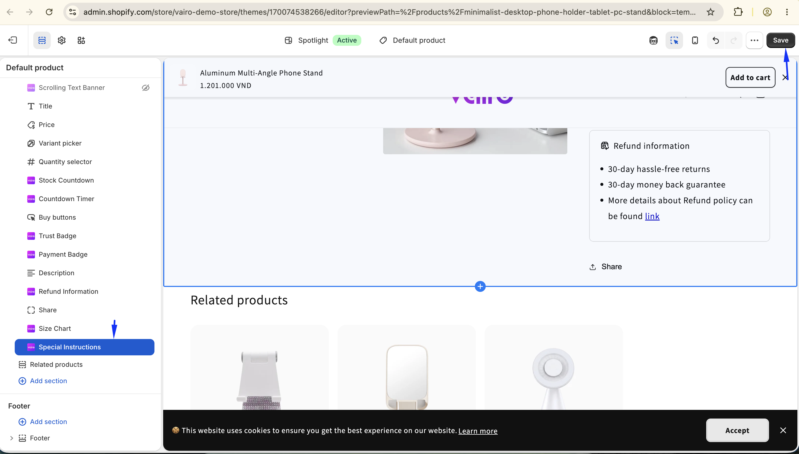
Task: Click the Default product panel heading
Action: click(35, 68)
